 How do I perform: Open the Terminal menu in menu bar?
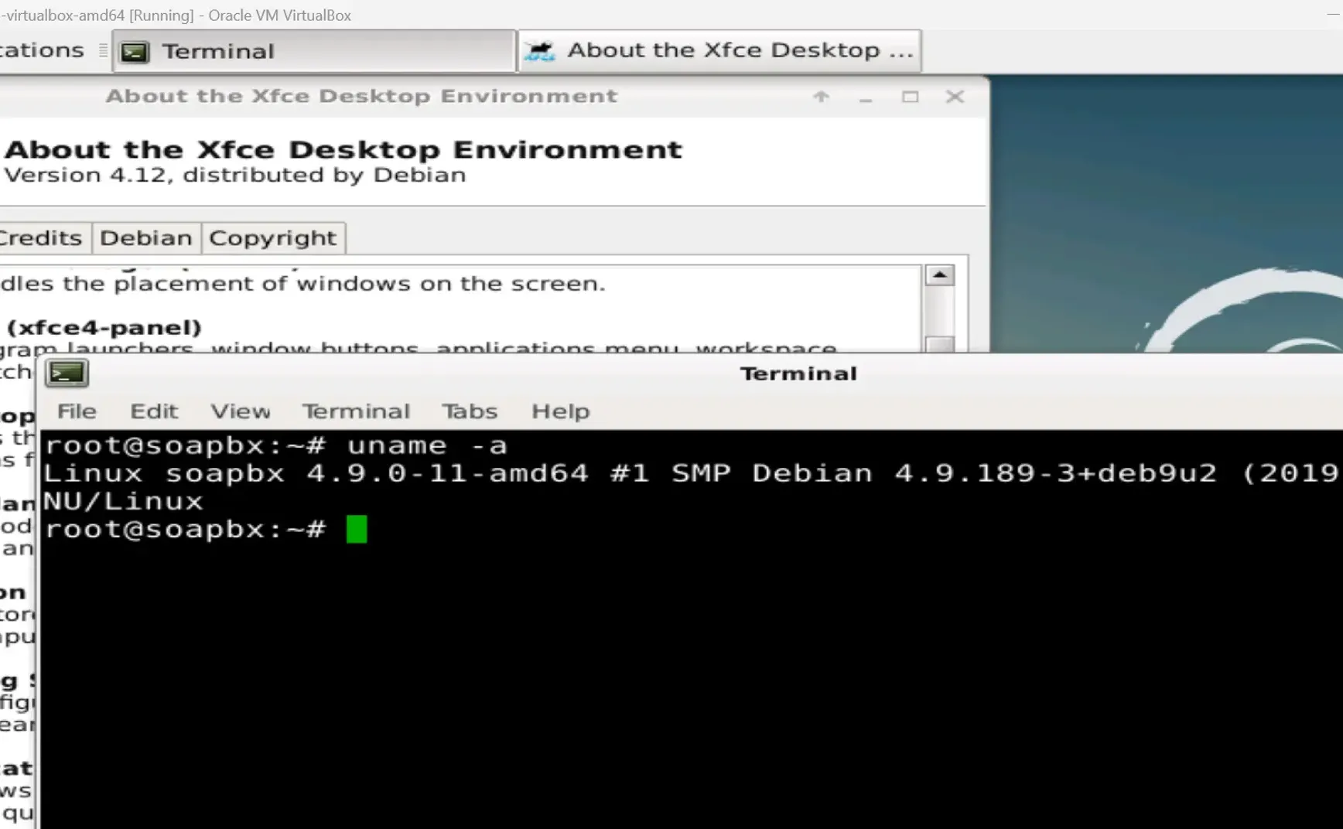tap(356, 411)
